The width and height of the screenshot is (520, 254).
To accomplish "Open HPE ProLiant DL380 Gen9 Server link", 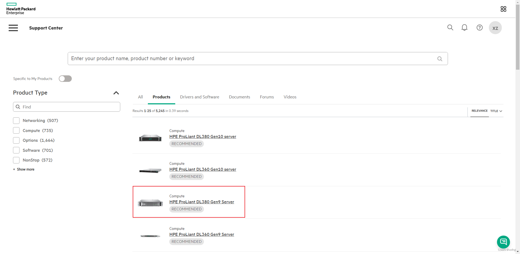I will [201, 202].
